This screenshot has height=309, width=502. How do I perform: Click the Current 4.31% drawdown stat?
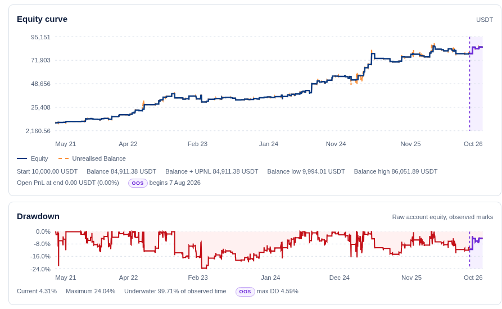pos(37,292)
